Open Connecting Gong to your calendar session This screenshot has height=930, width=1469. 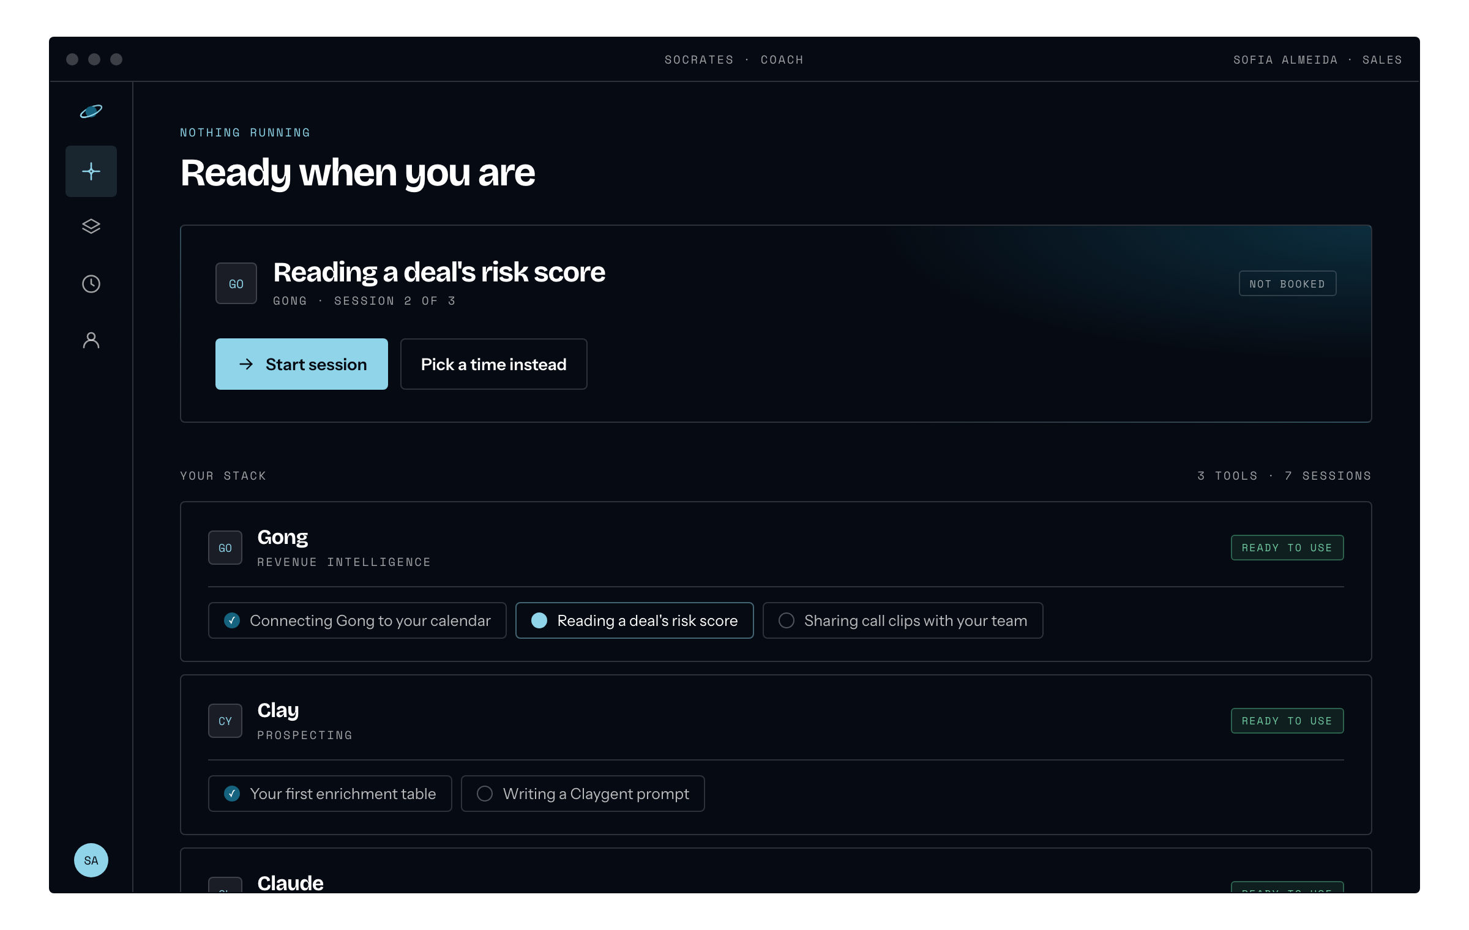357,620
